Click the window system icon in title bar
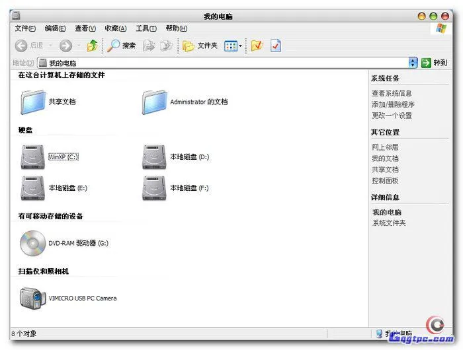The height and width of the screenshot is (350, 463). point(16,15)
